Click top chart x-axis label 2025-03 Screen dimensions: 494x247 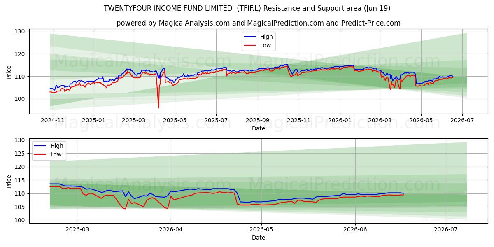pyautogui.click(x=134, y=121)
